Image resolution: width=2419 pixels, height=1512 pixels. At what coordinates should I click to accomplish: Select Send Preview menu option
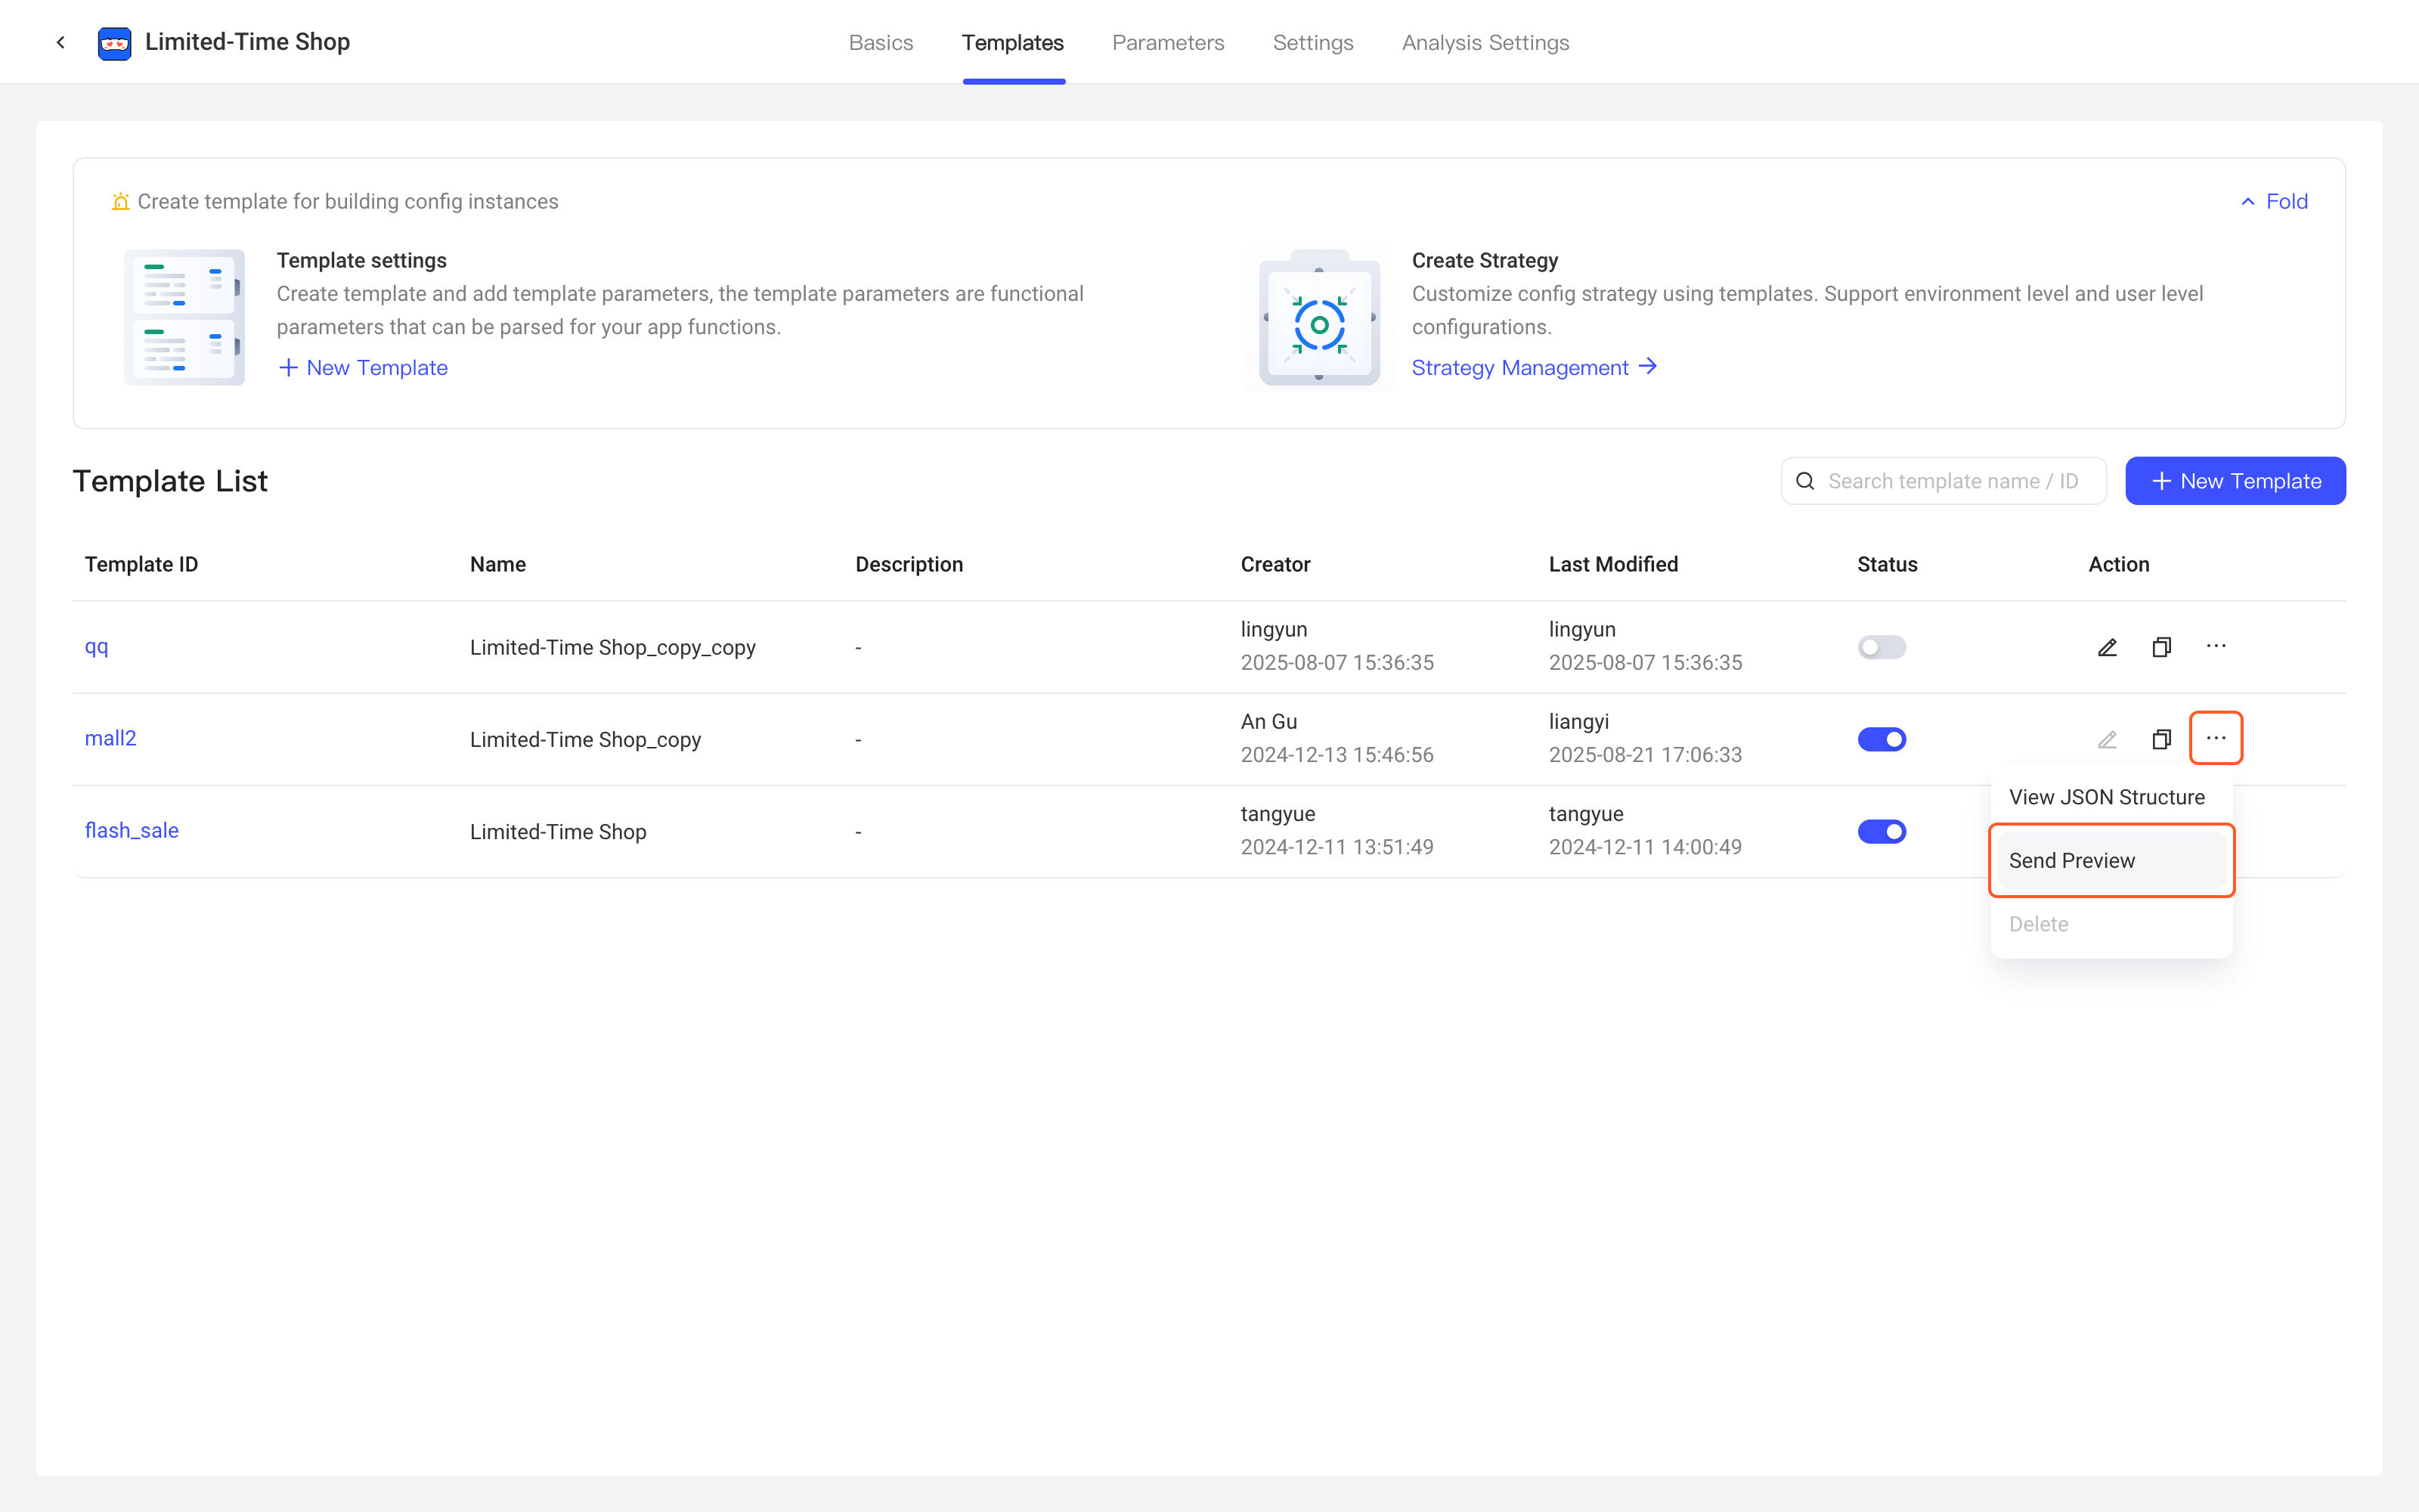(x=2111, y=860)
